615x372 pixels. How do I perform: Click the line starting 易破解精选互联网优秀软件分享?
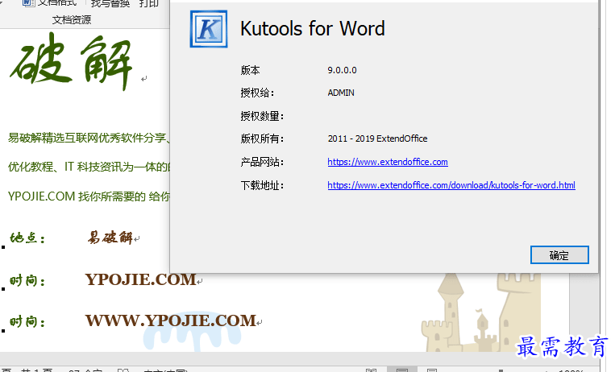tap(89, 138)
